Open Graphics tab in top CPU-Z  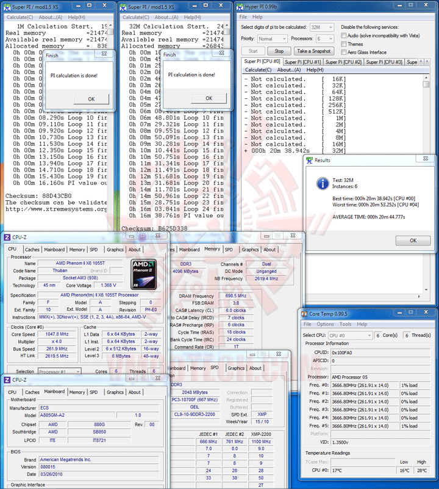(115, 250)
